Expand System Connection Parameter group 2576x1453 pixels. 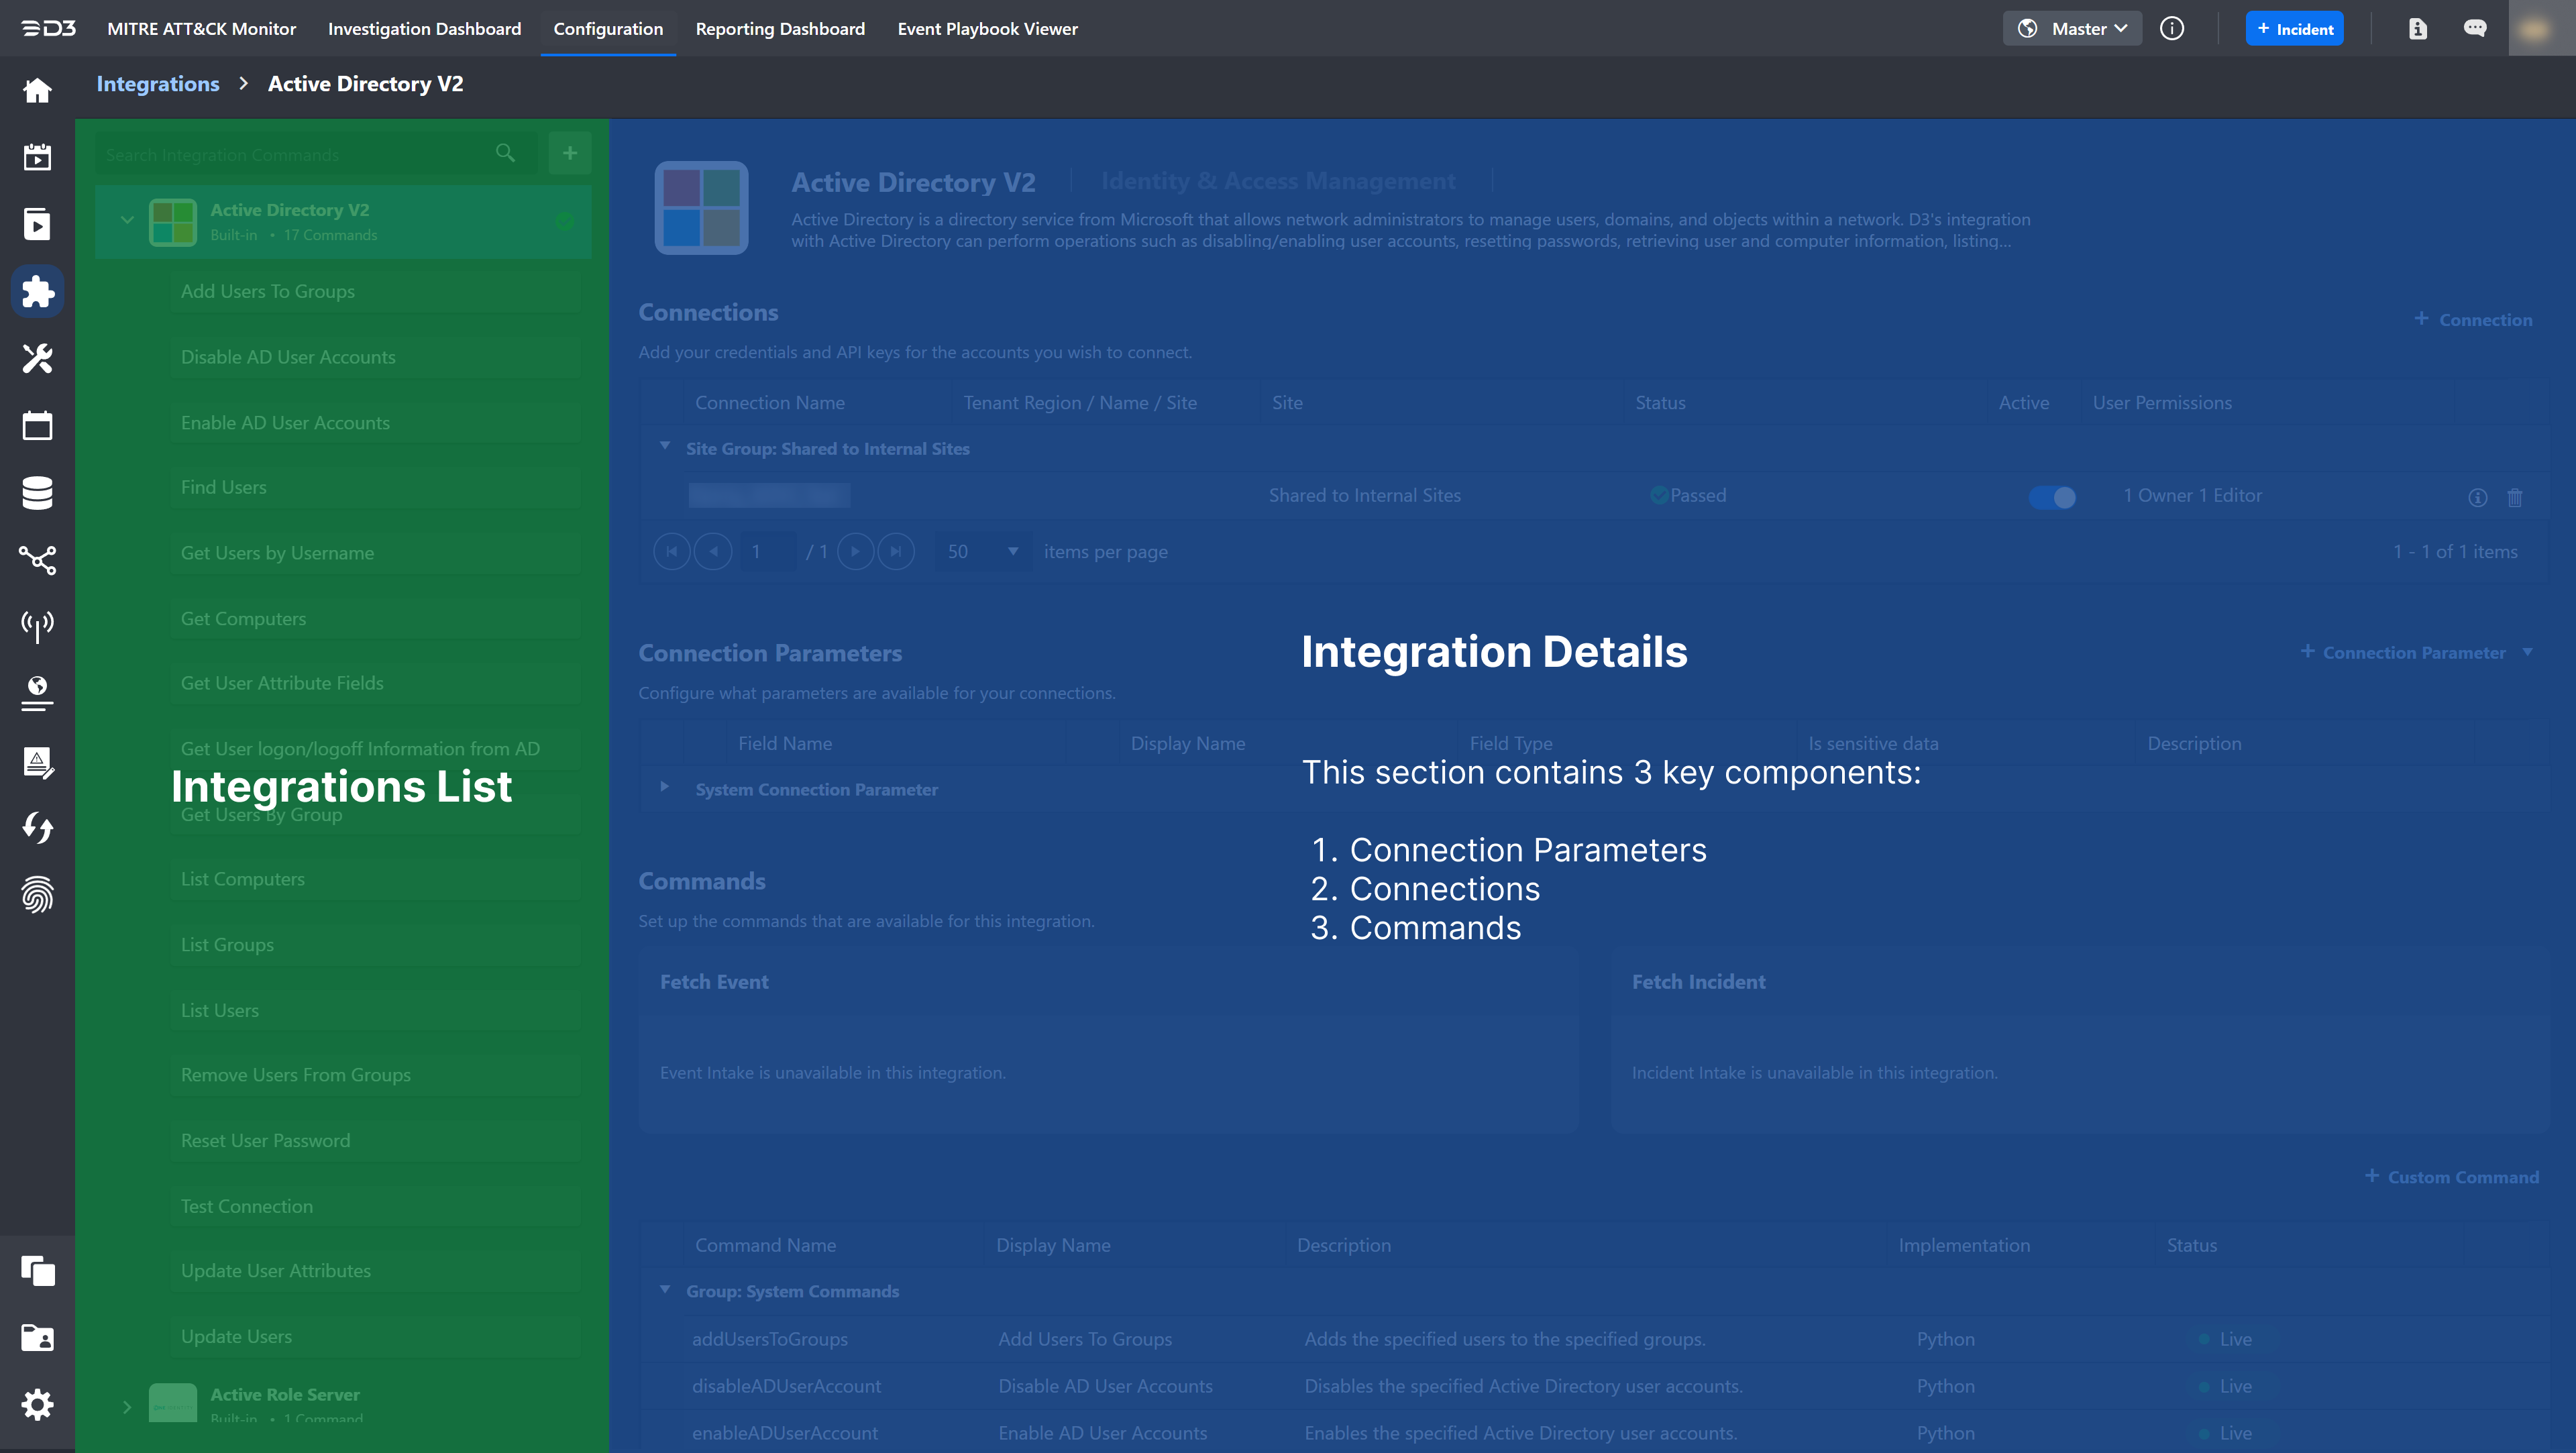[x=664, y=787]
